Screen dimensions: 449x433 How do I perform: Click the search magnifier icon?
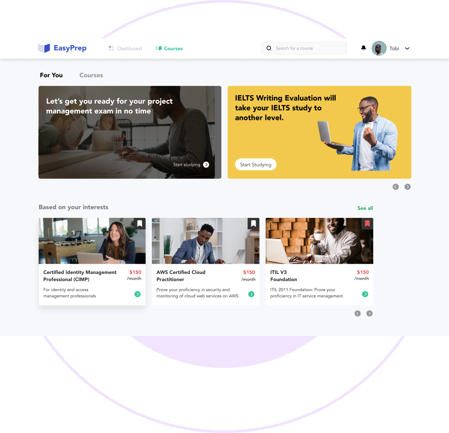pyautogui.click(x=269, y=48)
